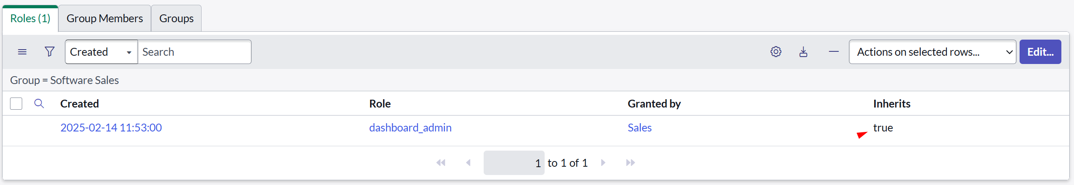Go to the previous page arrow
Viewport: 1074px width, 185px height.
point(468,163)
